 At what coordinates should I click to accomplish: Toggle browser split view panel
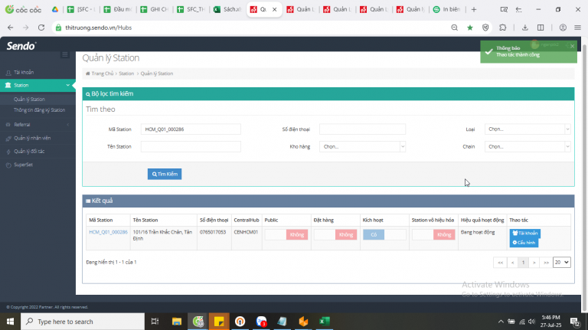coord(541,28)
